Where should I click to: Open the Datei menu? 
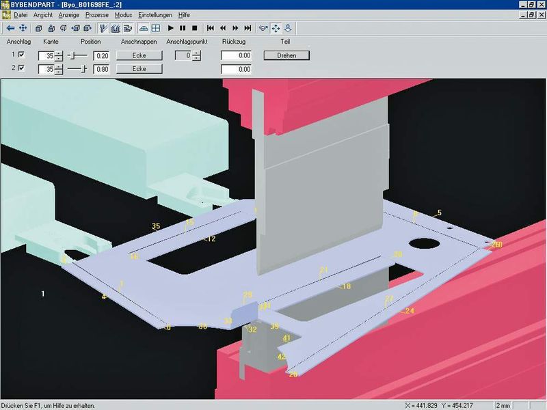21,15
